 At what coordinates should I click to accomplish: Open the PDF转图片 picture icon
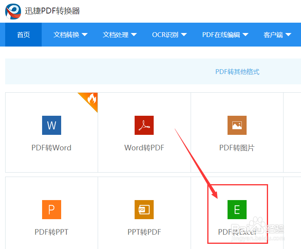tap(237, 125)
